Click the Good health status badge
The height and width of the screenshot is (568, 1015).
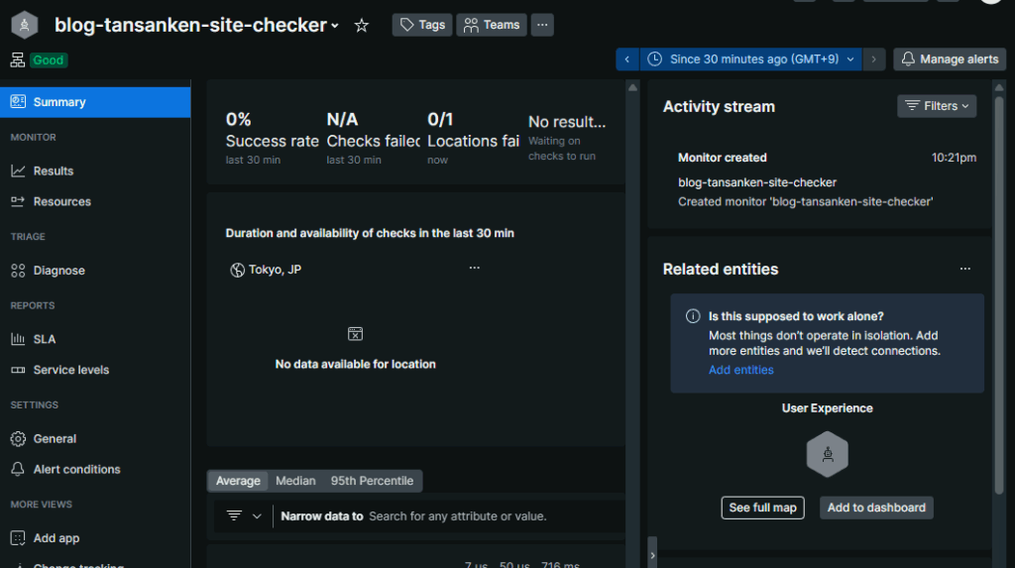pos(49,60)
